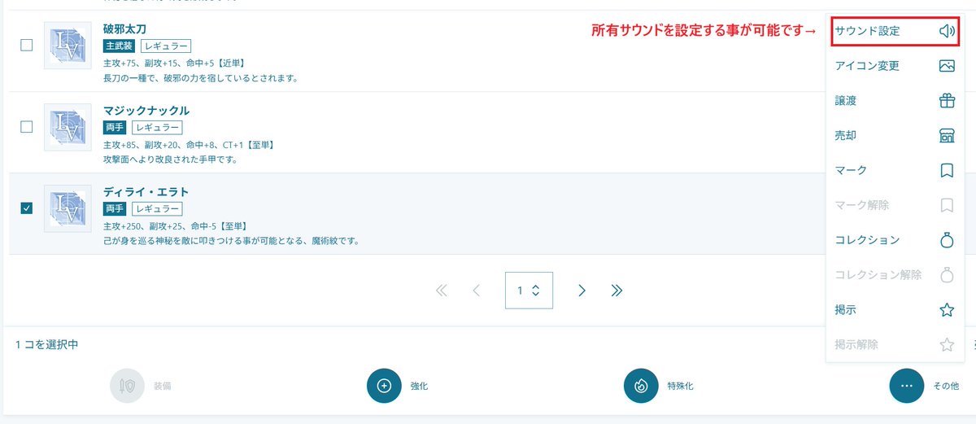Open the page number selector showing 1
This screenshot has width=976, height=424.
click(529, 291)
